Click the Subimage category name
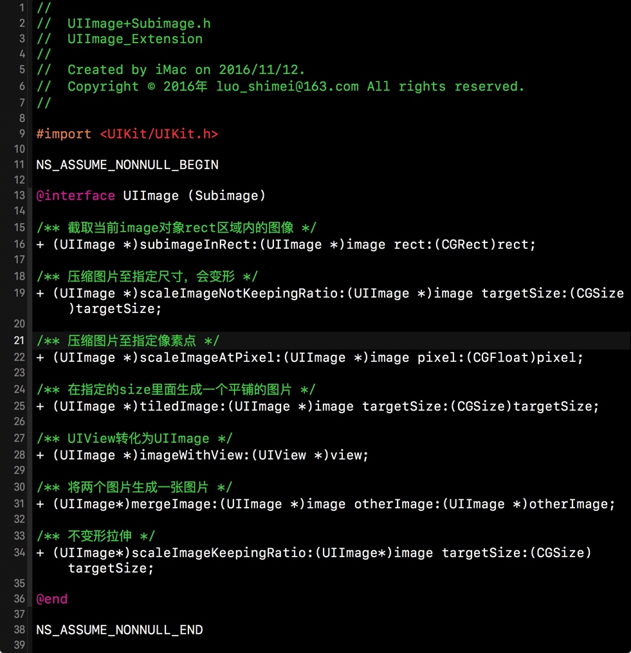This screenshot has width=631, height=653. coord(226,196)
